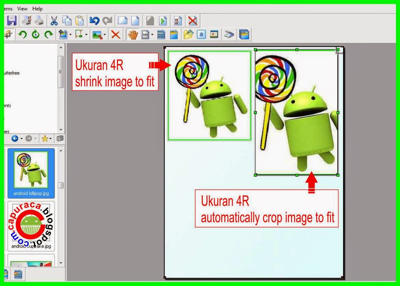Select the smaller android image on the page
Viewport: 400px width, 286px height.
pos(210,96)
